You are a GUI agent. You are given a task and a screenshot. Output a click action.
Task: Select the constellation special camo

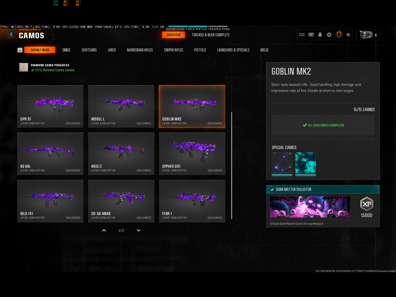click(282, 163)
